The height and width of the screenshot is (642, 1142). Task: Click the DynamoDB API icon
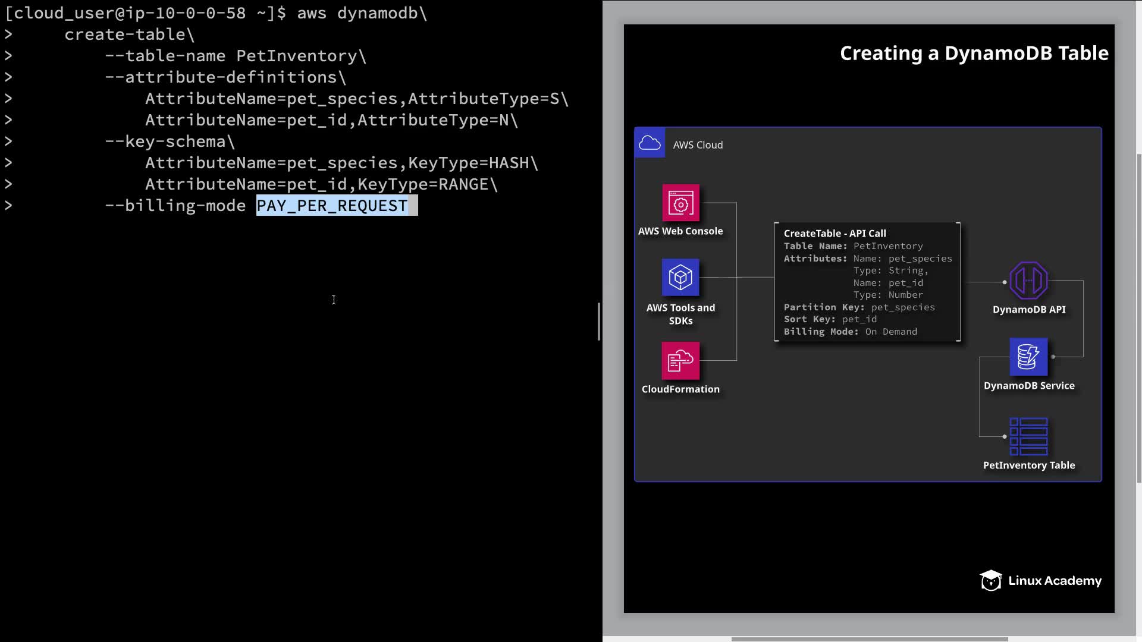pyautogui.click(x=1028, y=281)
